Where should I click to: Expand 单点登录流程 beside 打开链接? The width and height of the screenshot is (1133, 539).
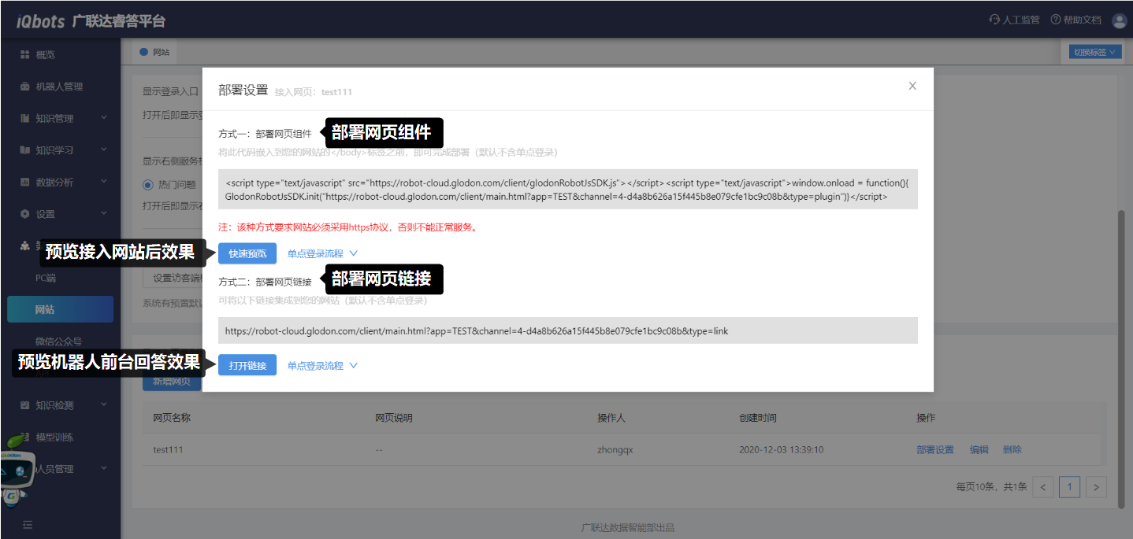(x=322, y=366)
